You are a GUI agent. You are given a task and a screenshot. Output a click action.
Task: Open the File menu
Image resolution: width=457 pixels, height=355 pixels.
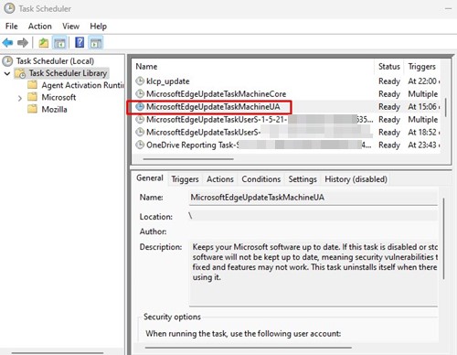(x=12, y=27)
